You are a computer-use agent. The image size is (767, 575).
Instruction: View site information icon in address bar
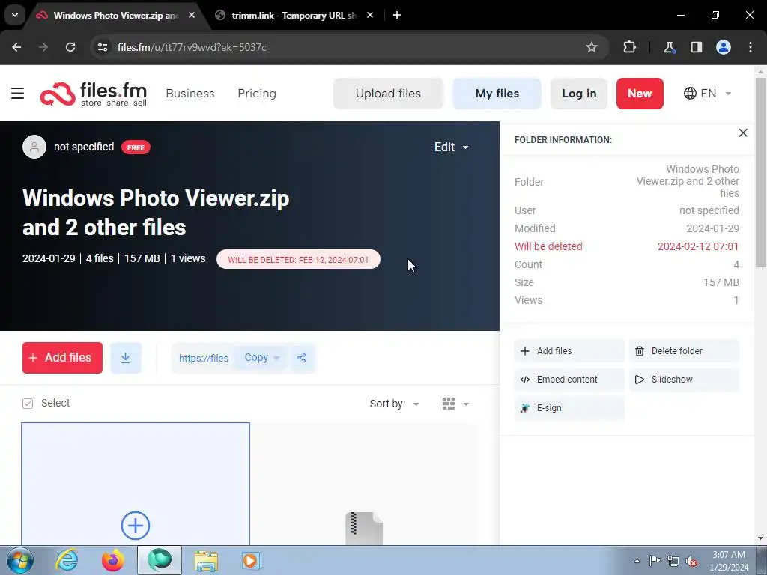[x=103, y=47]
